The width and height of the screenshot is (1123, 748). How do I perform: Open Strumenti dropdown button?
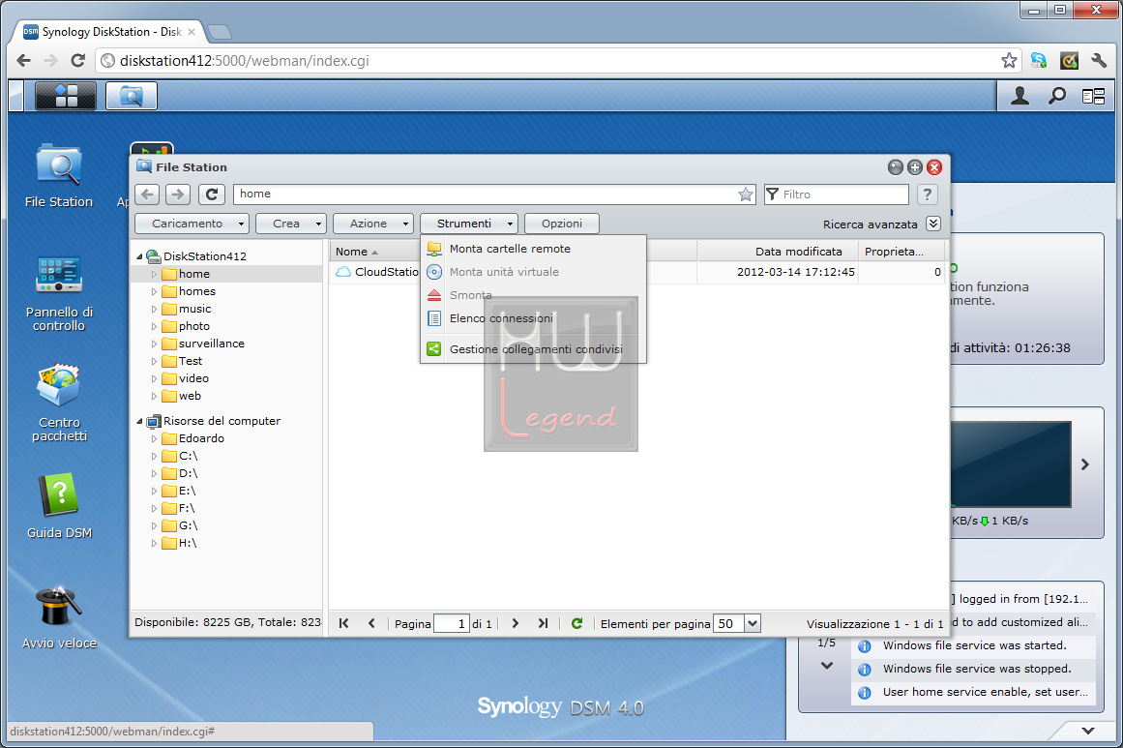[x=469, y=224]
